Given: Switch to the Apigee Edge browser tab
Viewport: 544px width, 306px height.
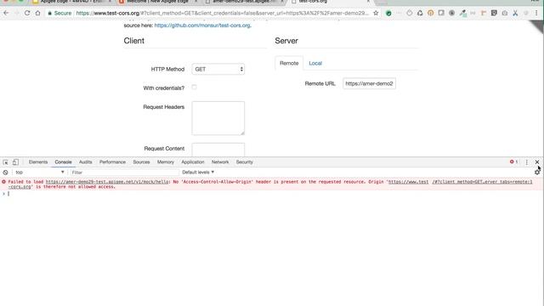Looking at the screenshot, I should click(x=71, y=2).
